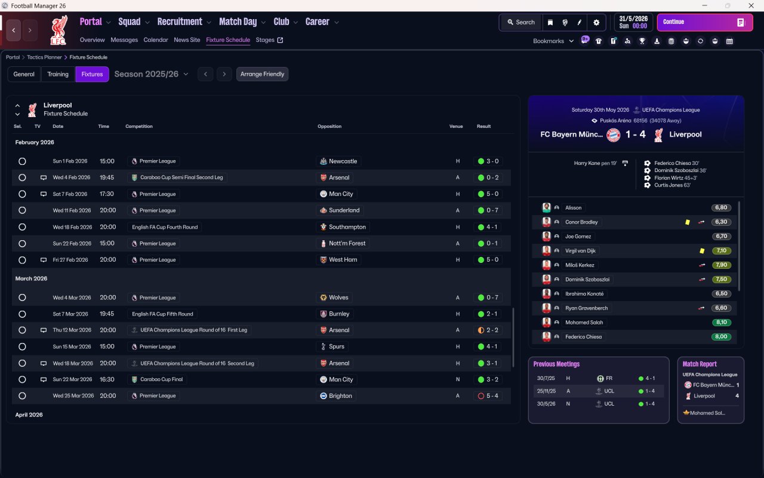Click the player ratings list scrollbar
The image size is (764, 478).
tap(739, 246)
